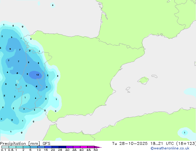Click the '18..21 UTC' time range text
The image size is (196, 151).
[162, 144]
